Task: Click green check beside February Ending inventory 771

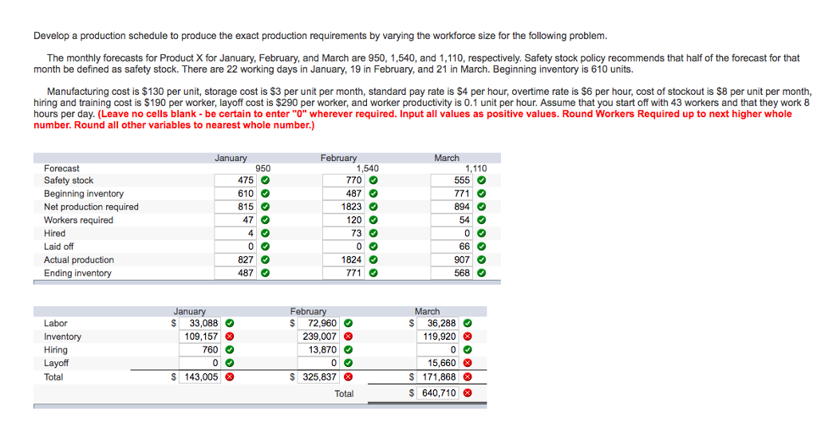Action: [373, 273]
